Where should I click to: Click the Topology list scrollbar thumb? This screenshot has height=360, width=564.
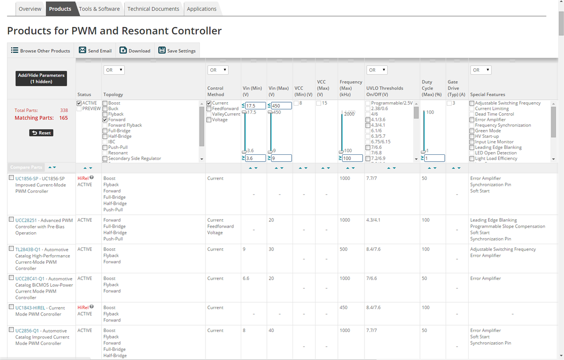click(202, 126)
